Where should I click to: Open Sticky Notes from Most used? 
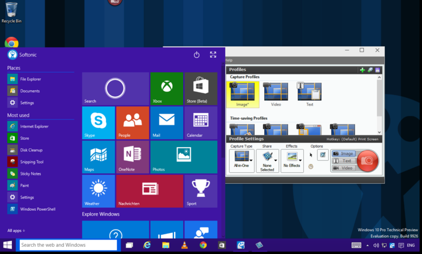pos(40,174)
